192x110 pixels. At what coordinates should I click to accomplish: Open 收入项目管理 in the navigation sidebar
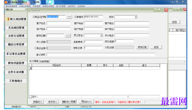point(16,19)
